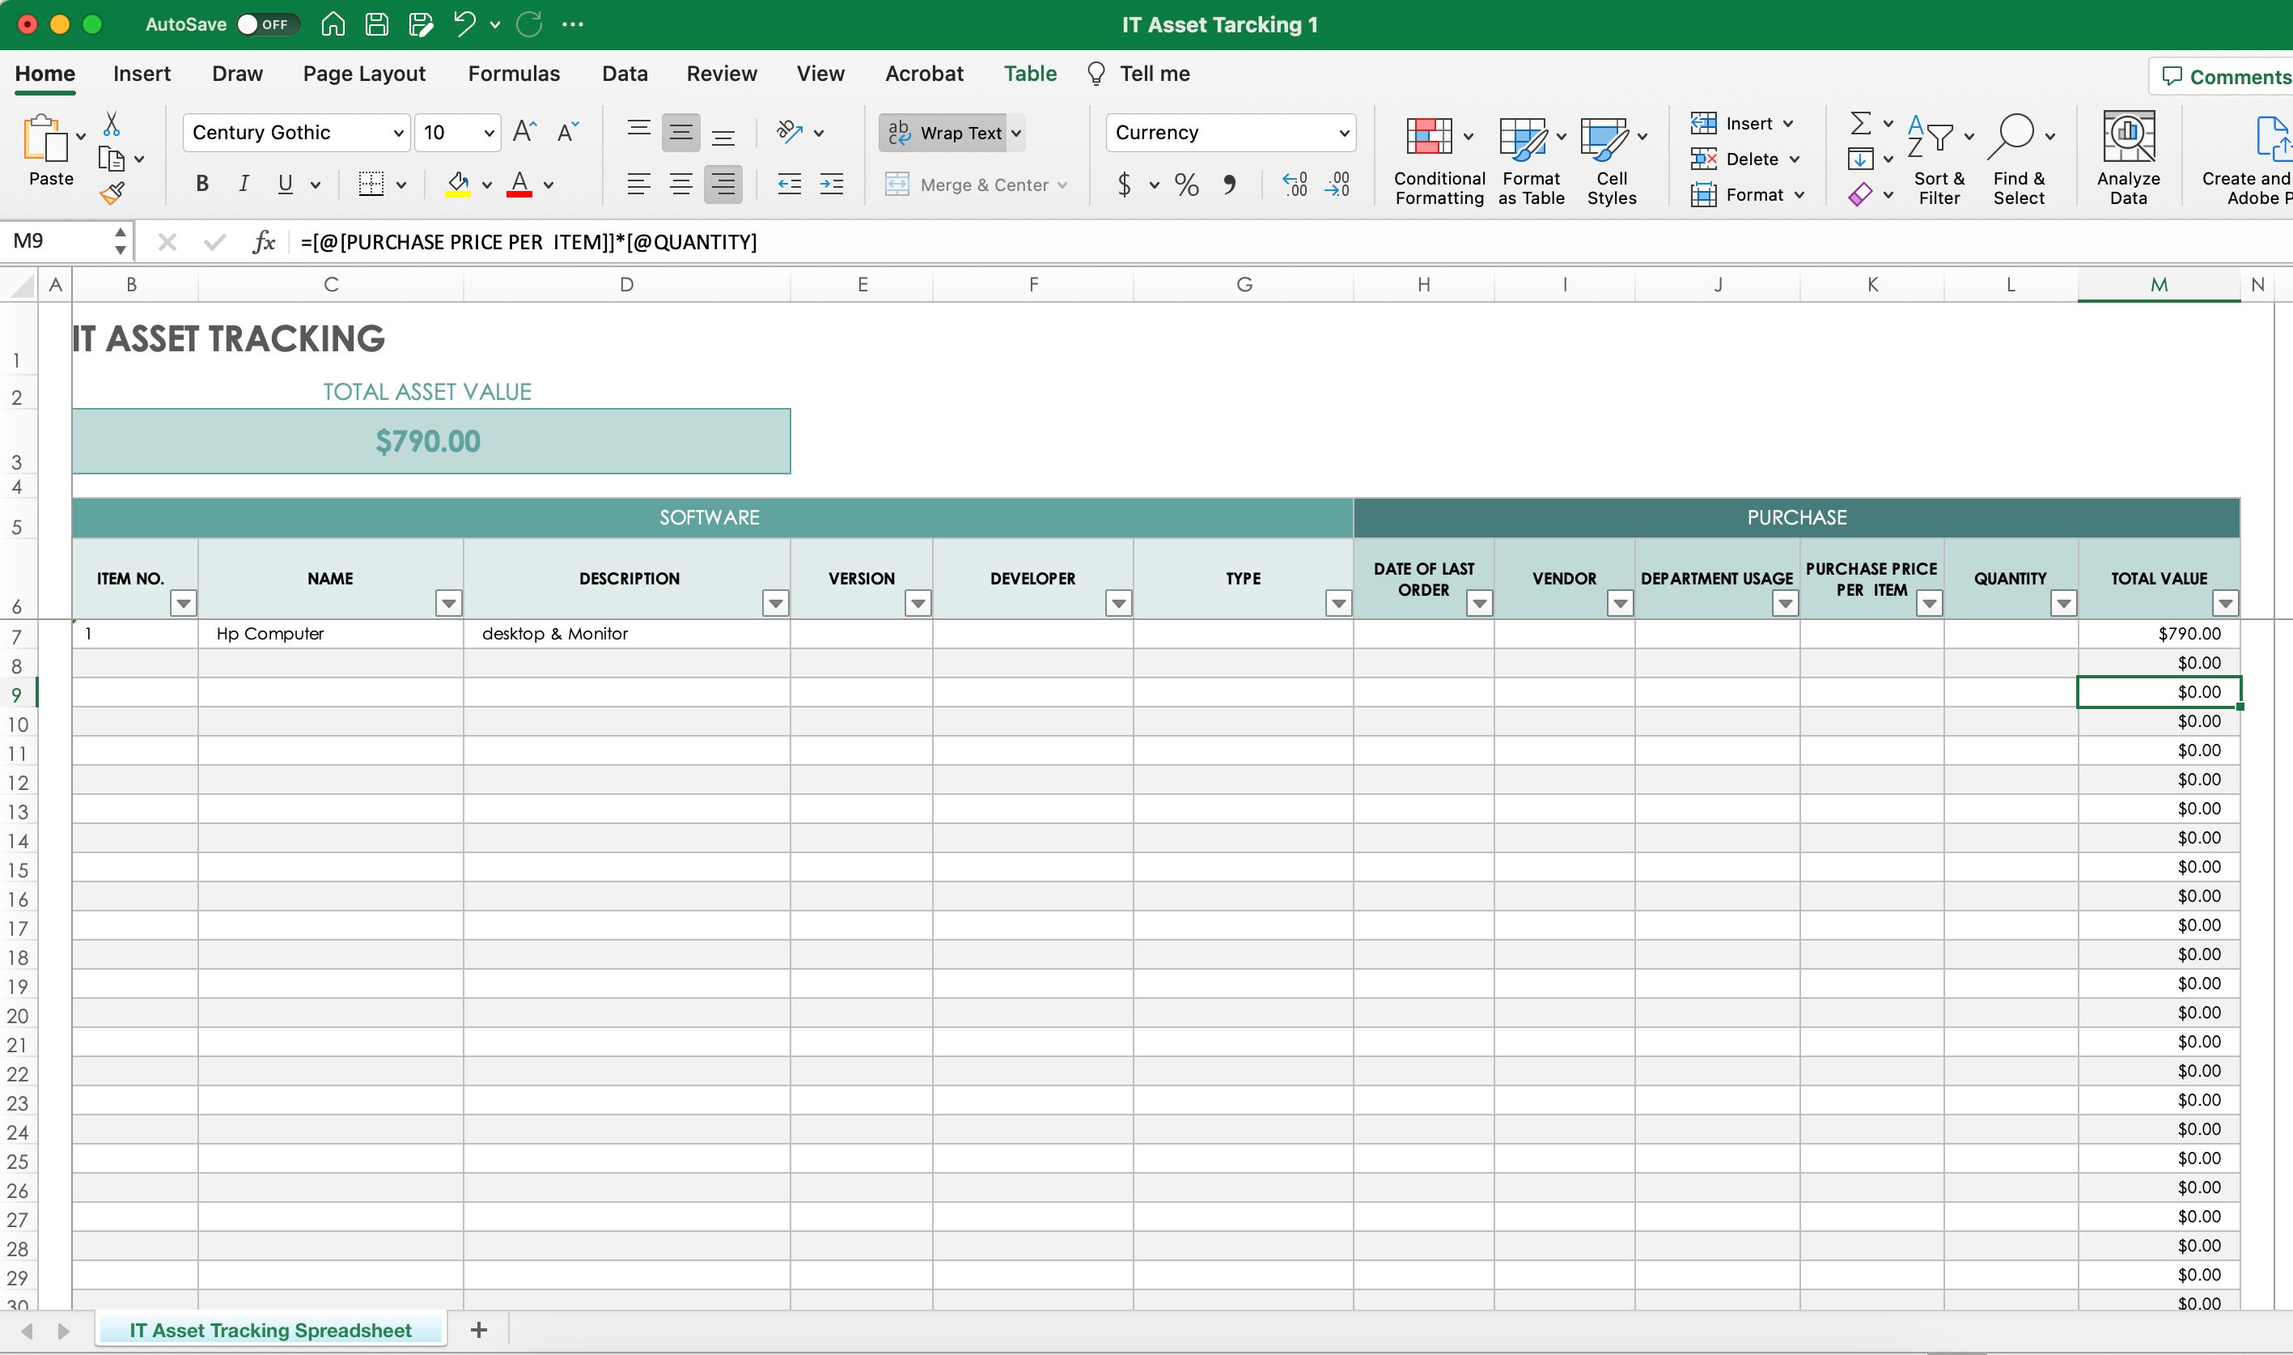Click the Save icon in title bar

point(377,24)
